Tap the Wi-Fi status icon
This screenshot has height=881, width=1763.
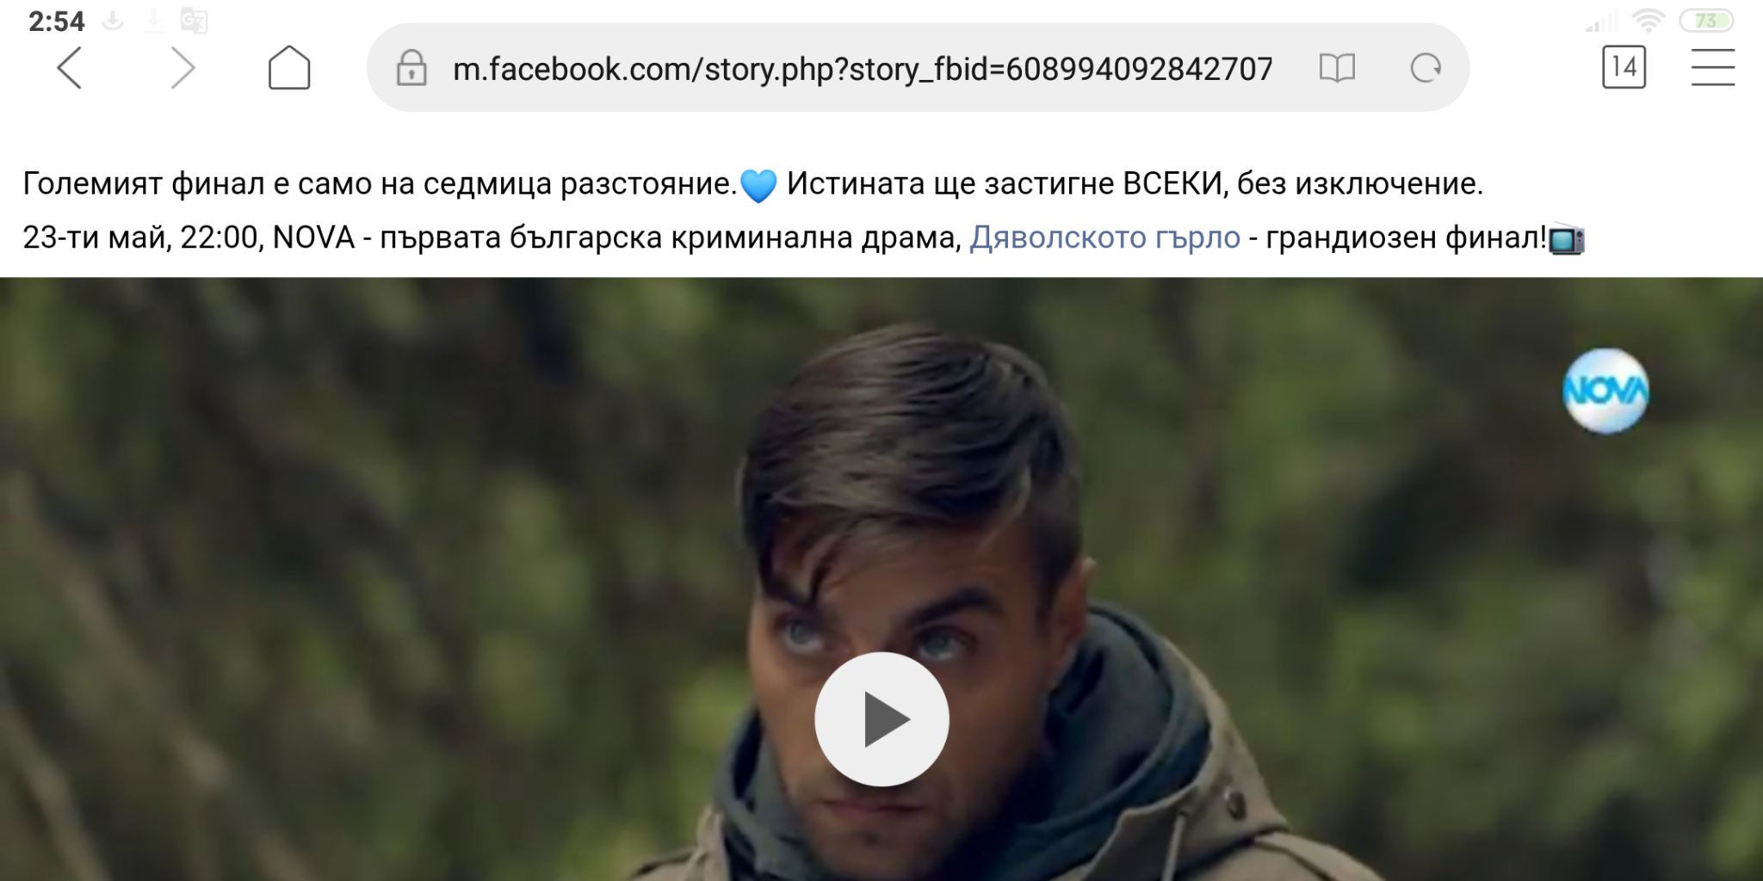pos(1649,20)
